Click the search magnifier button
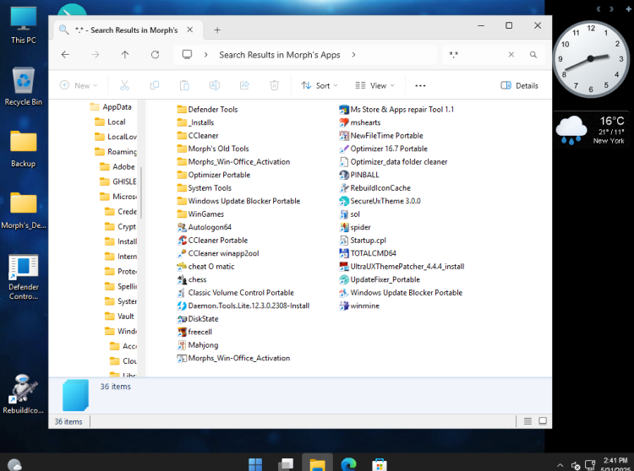Viewport: 634px width, 471px height. click(x=533, y=55)
